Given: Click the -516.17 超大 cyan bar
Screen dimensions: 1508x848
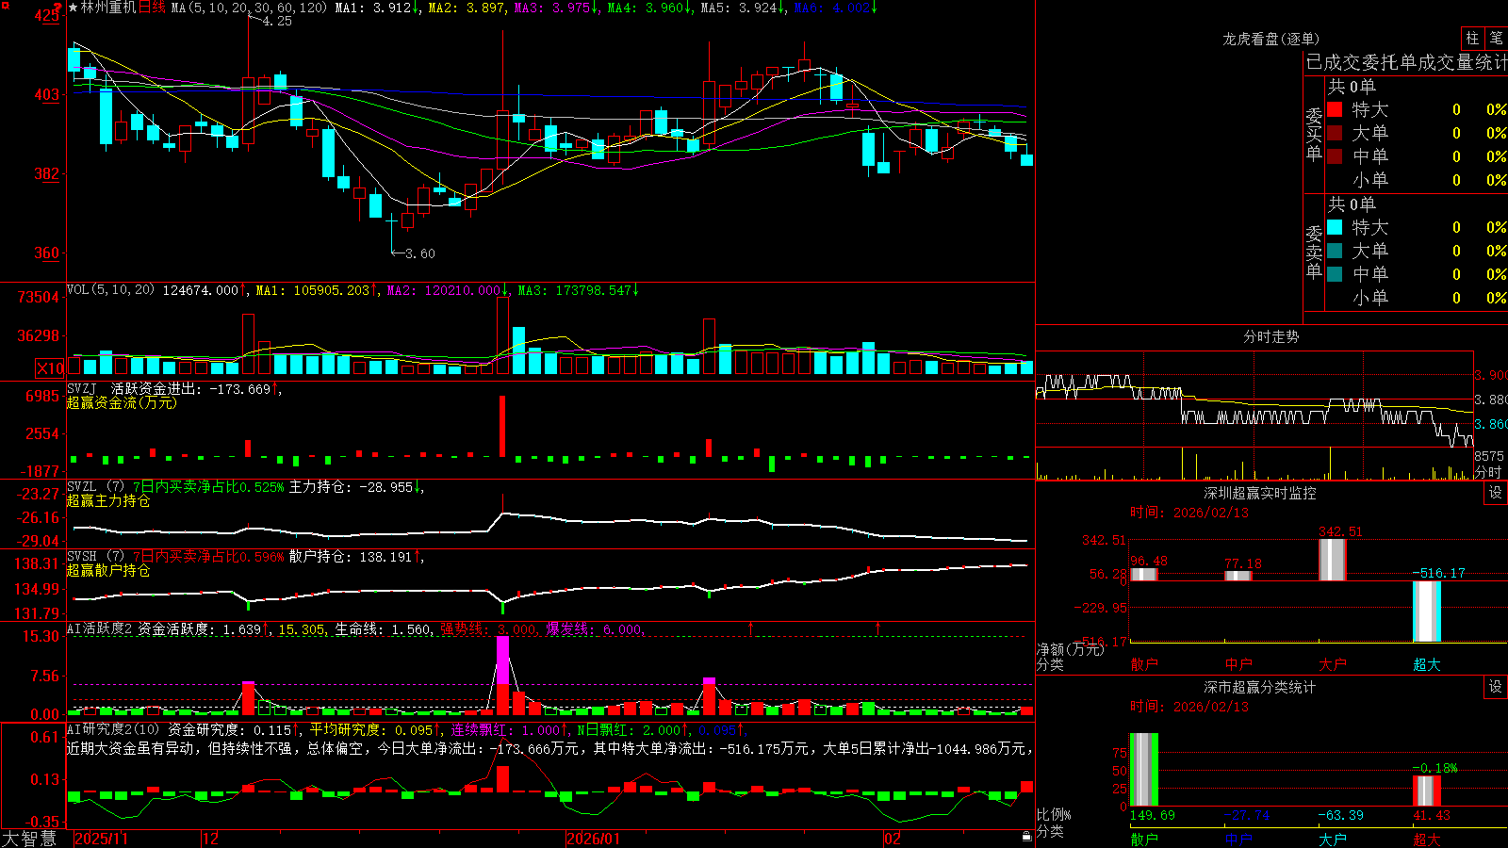Looking at the screenshot, I should pos(1427,611).
